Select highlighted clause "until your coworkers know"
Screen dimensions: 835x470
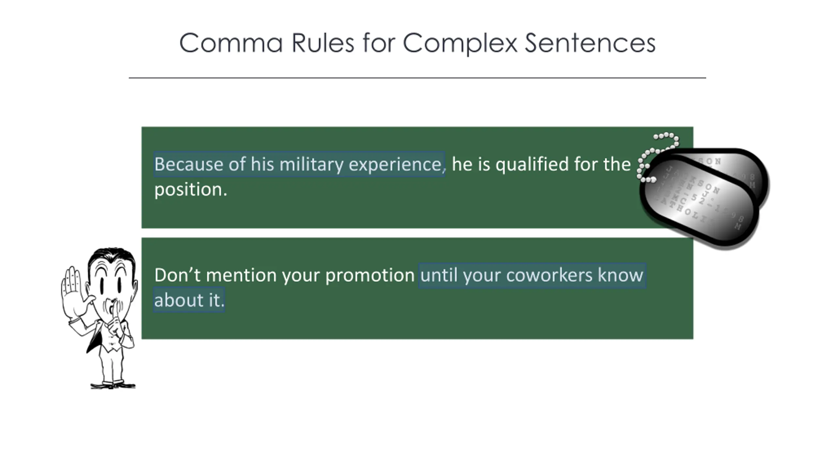tap(532, 275)
